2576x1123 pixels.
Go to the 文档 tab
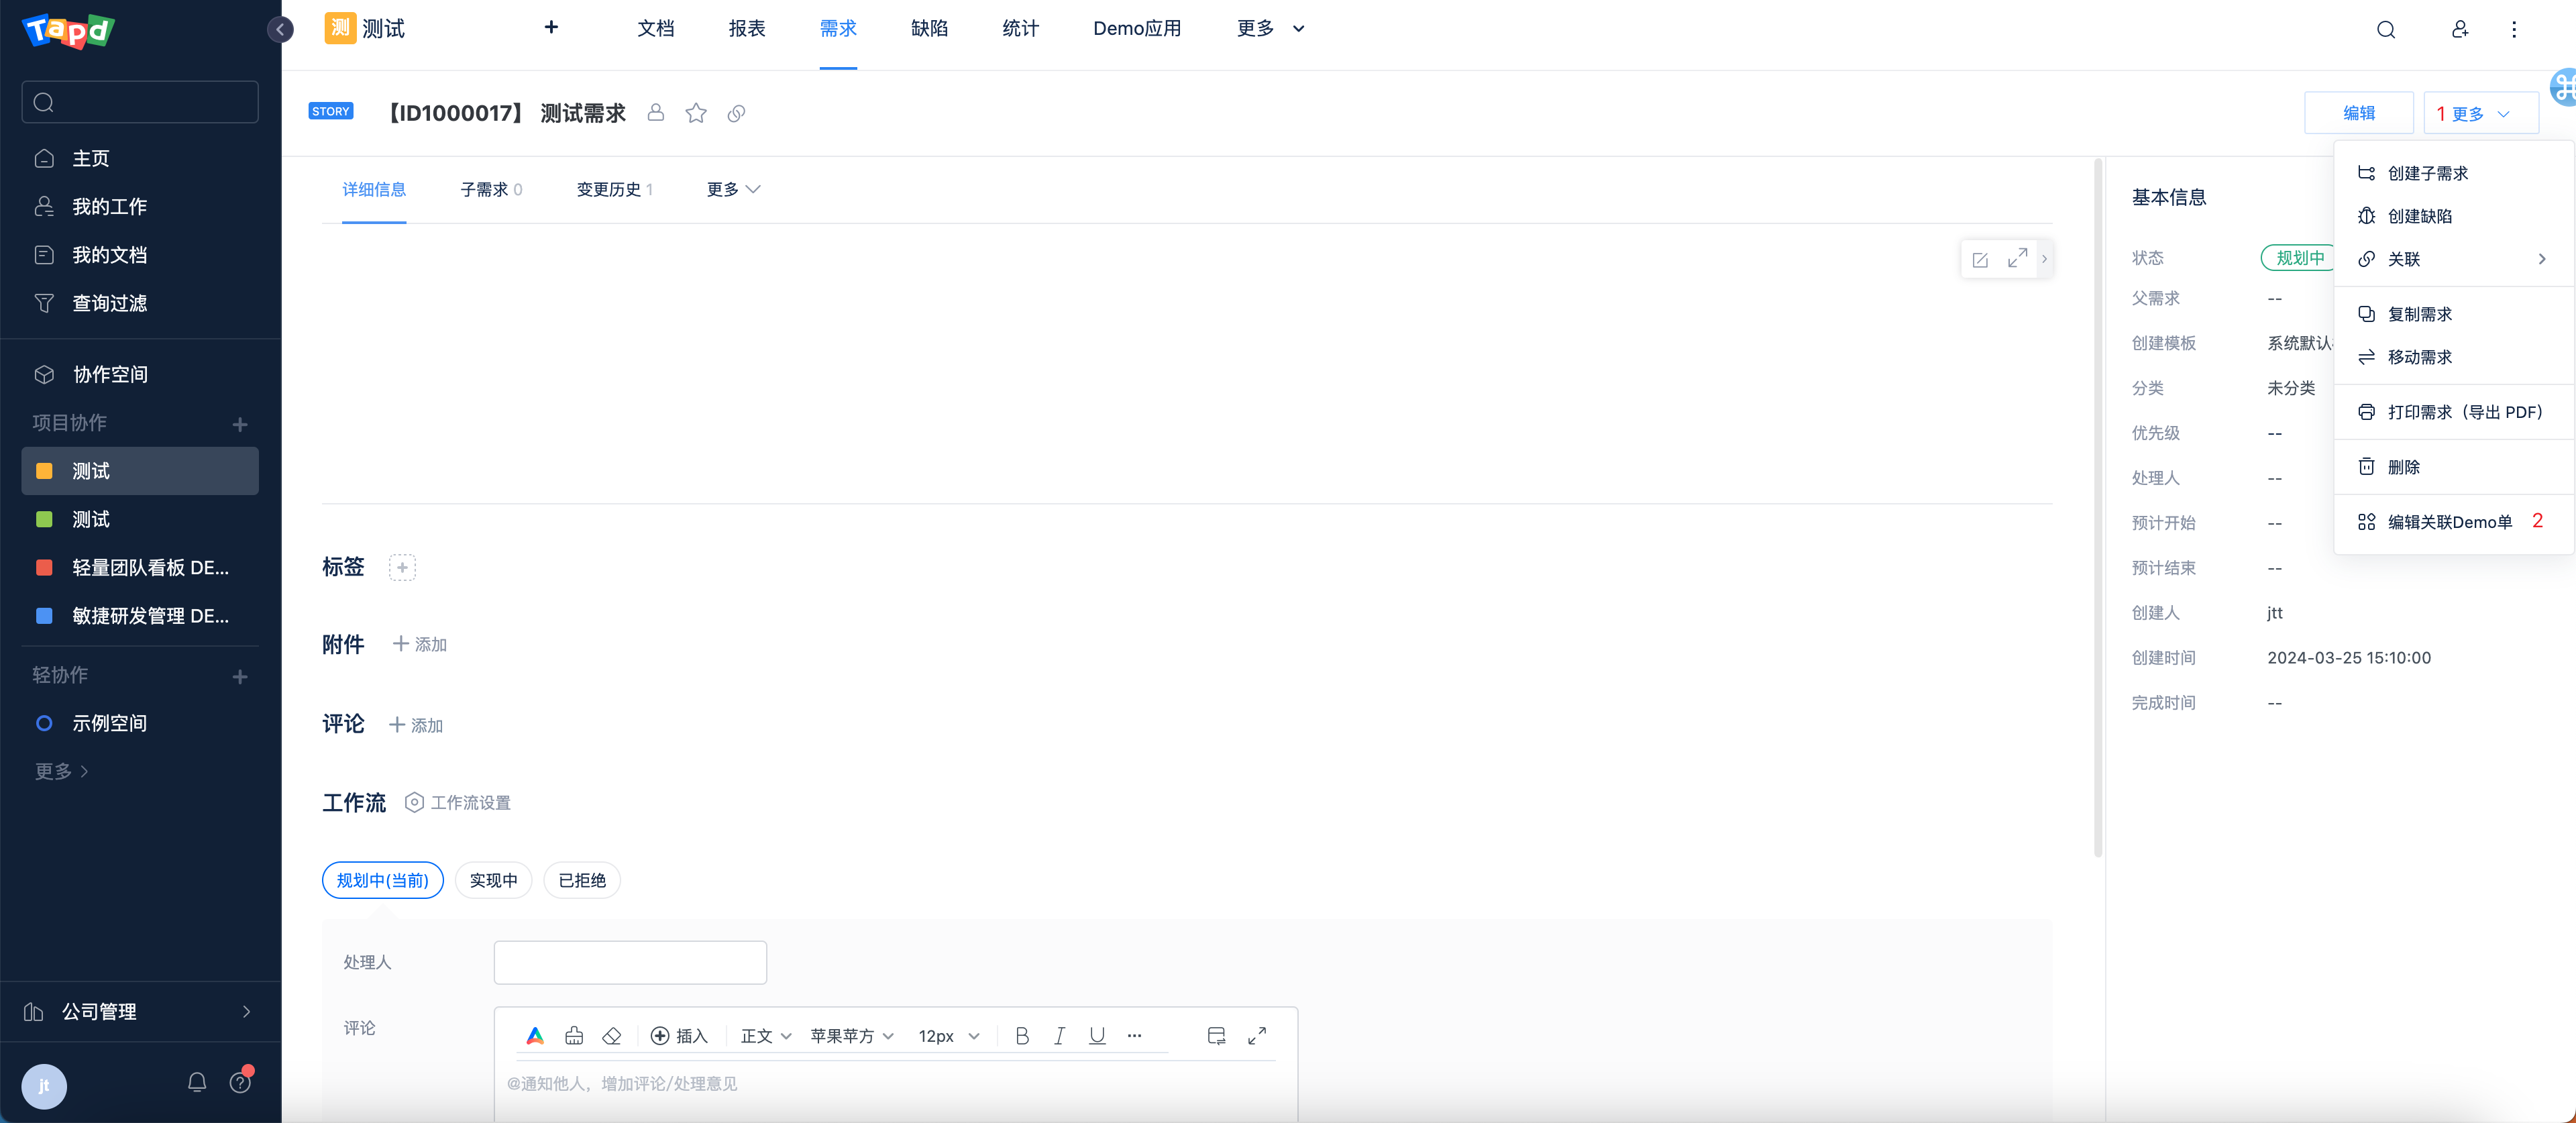coord(656,28)
